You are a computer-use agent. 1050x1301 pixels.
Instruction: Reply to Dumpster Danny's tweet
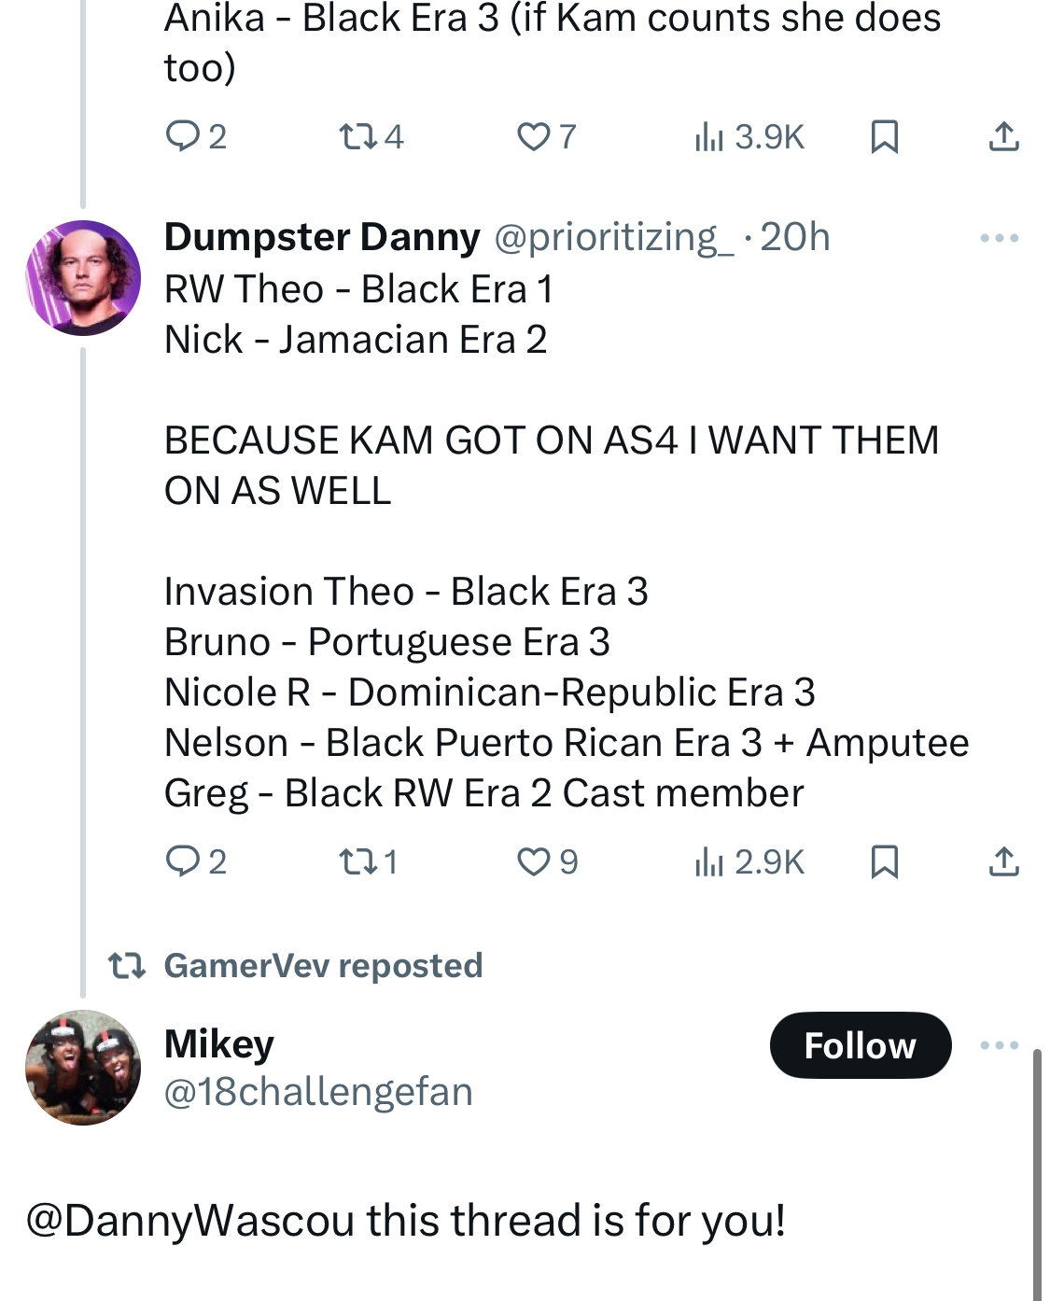(195, 861)
